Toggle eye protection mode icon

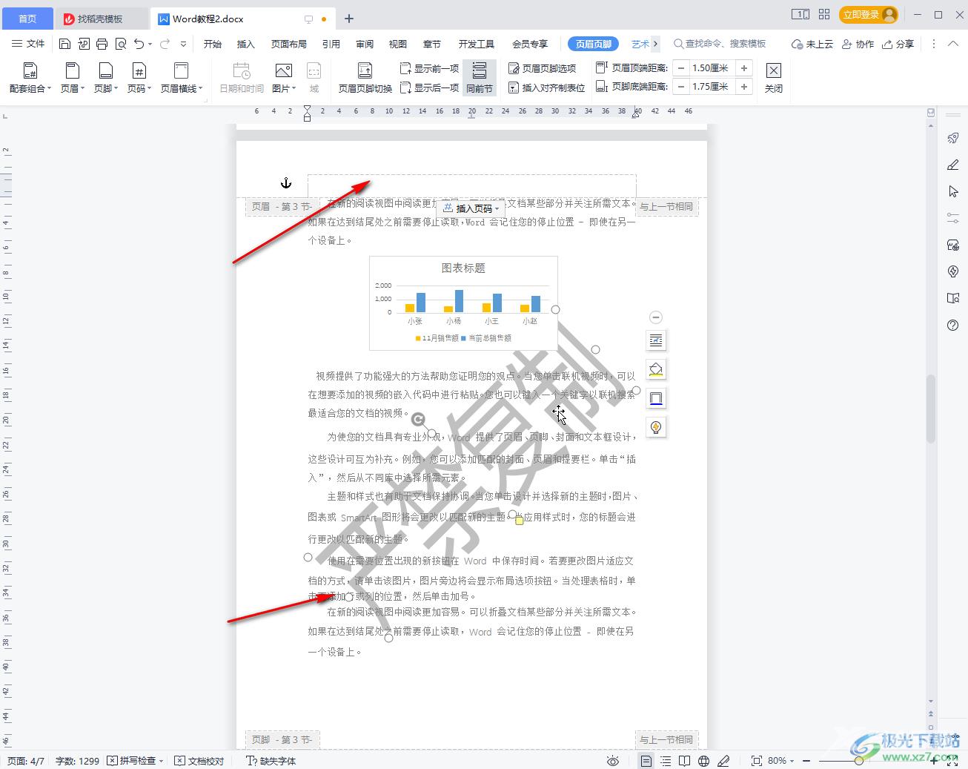(x=613, y=761)
